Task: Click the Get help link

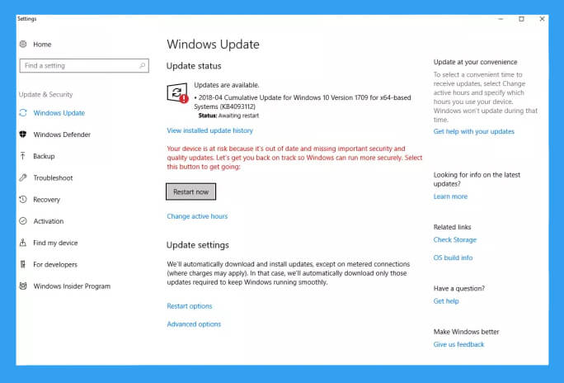Action: pos(446,301)
